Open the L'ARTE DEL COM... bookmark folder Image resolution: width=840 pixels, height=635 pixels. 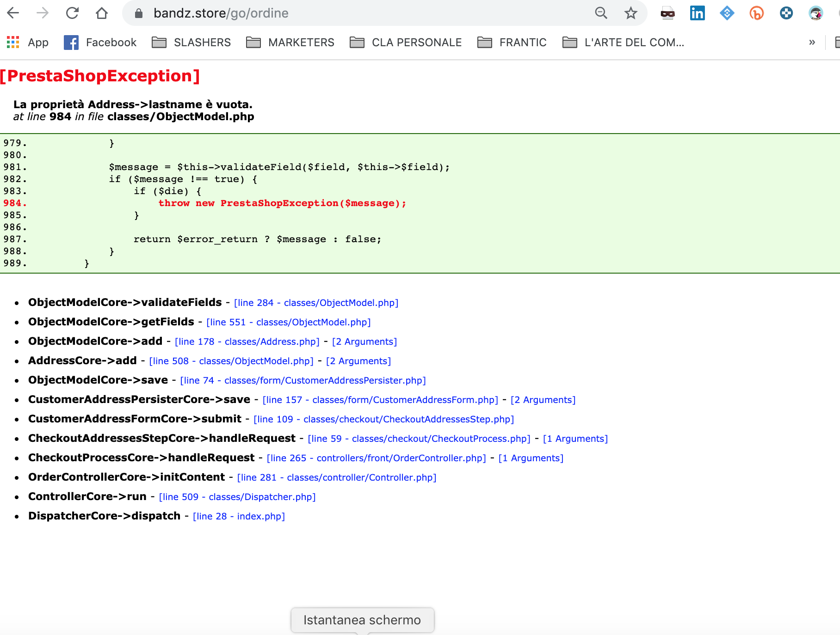(624, 43)
